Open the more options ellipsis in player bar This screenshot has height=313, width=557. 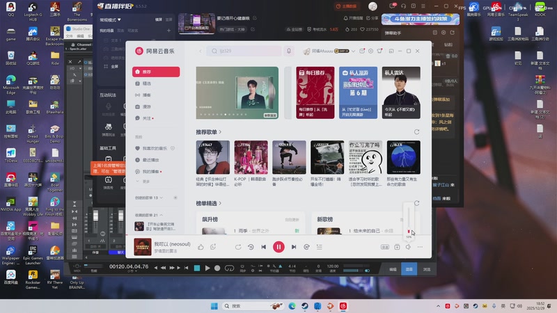420,247
